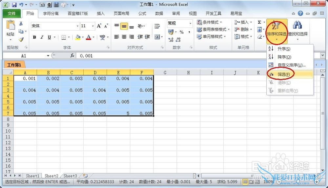Toggle center horizontal alignment
This screenshot has width=328, height=188.
[x=124, y=37]
